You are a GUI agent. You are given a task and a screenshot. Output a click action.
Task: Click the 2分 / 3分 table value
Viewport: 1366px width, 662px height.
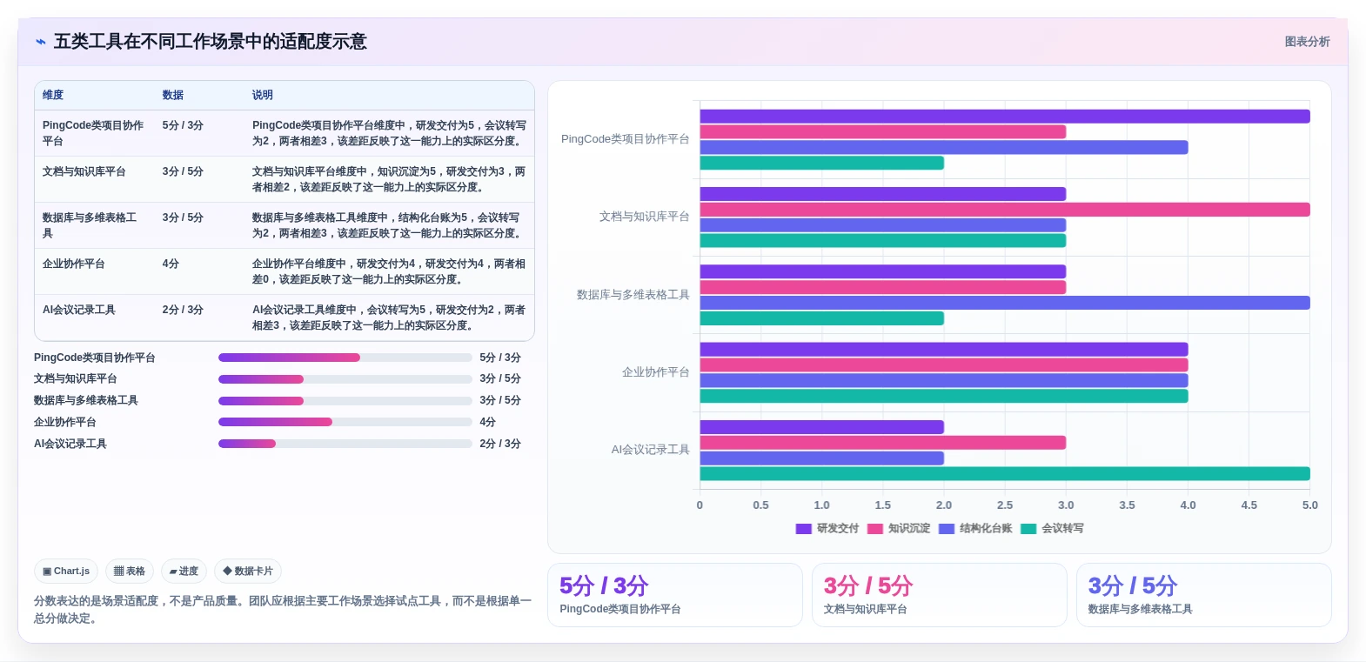pyautogui.click(x=183, y=310)
